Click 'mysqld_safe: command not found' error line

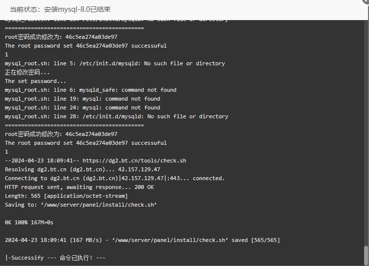(91, 90)
